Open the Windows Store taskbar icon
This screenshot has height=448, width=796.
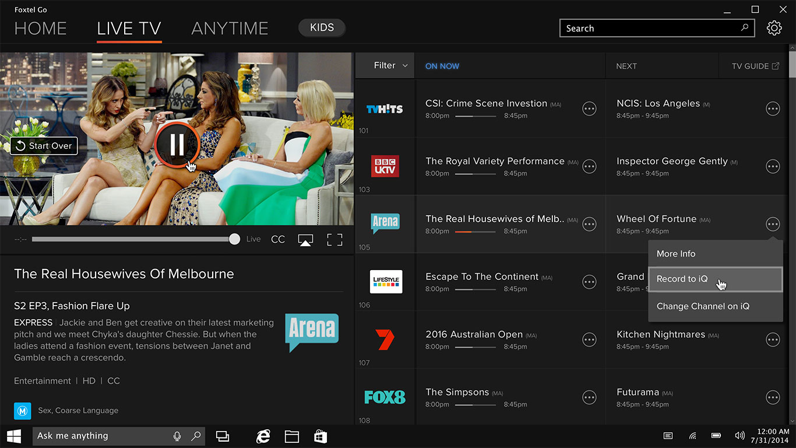pos(320,436)
